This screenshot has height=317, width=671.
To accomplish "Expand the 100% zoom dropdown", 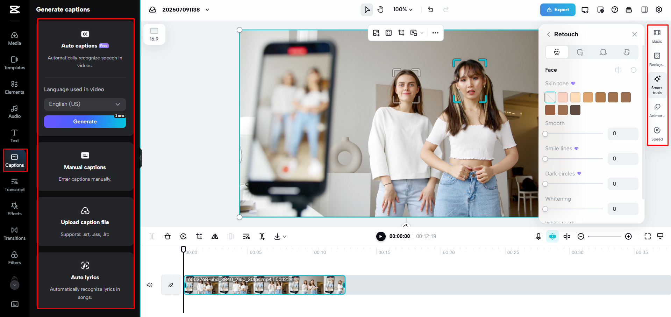I will tap(402, 9).
